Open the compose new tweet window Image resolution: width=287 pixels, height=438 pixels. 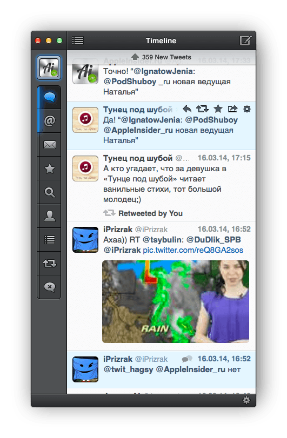point(245,41)
